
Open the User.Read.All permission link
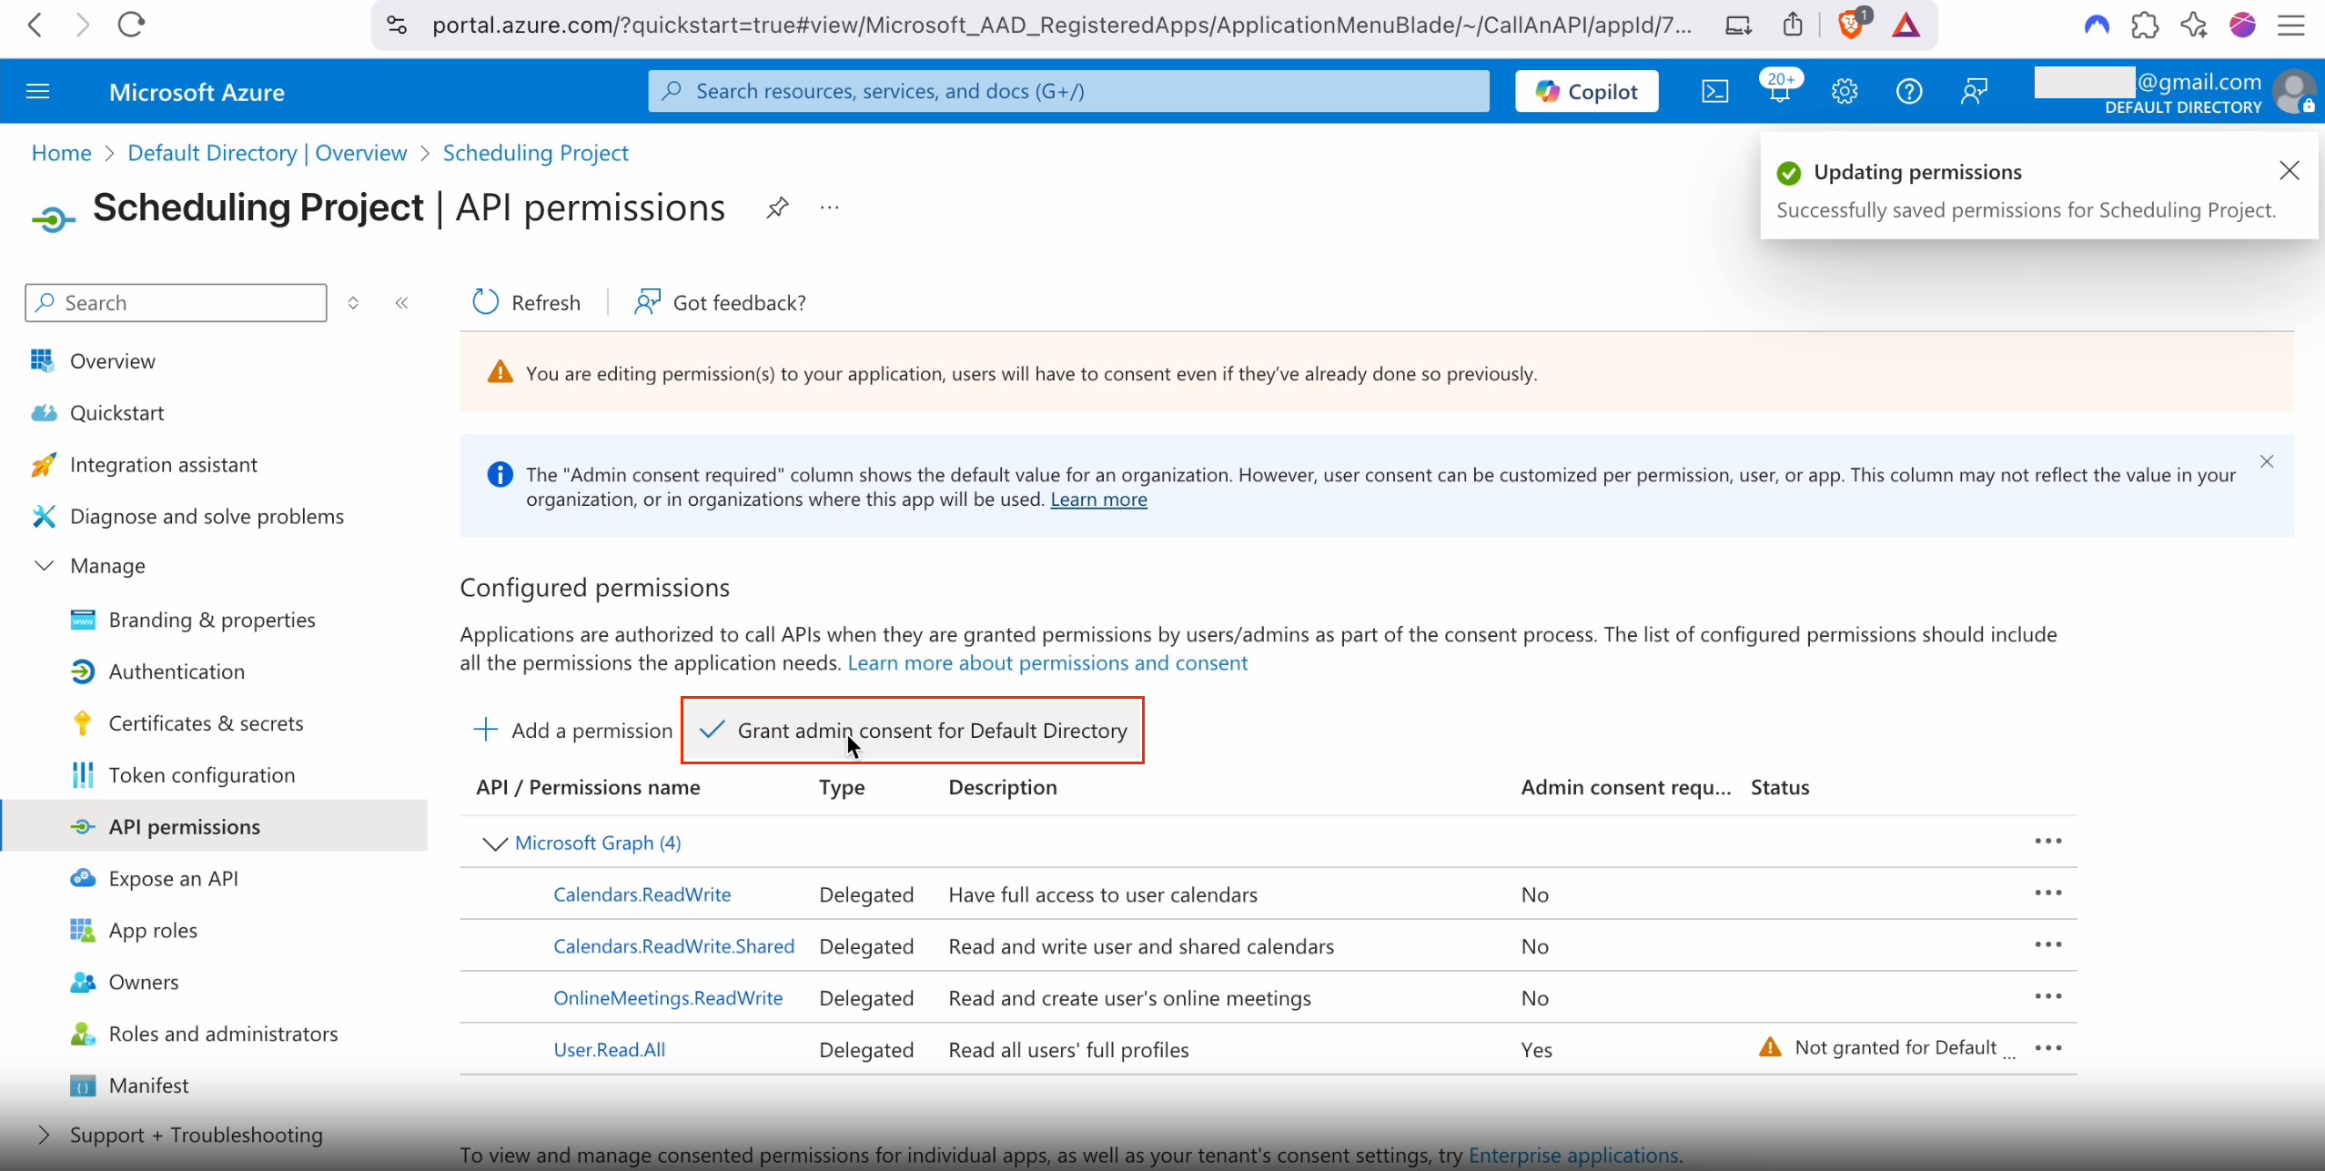(x=610, y=1050)
